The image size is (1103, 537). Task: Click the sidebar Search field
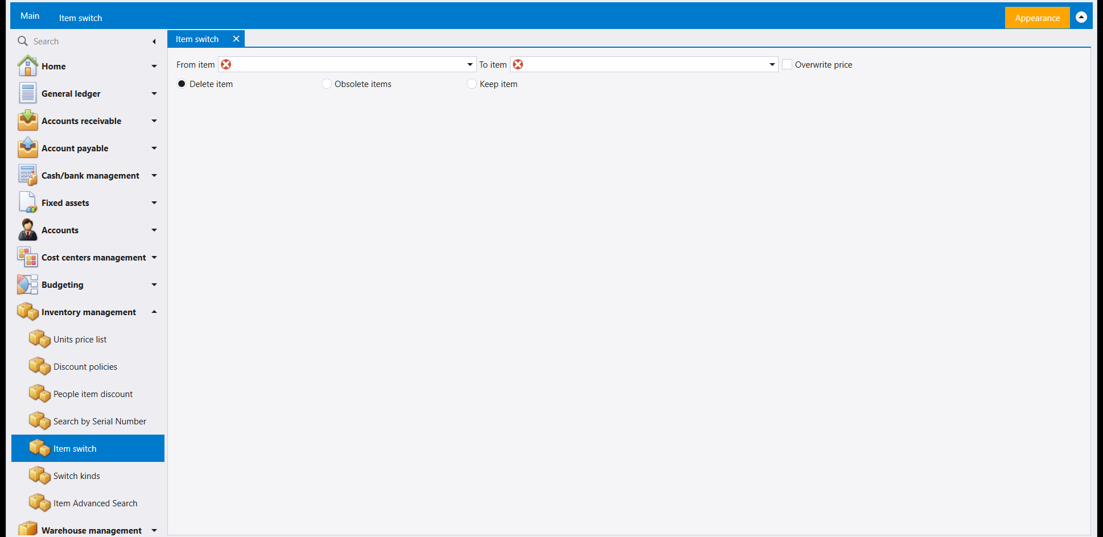coord(88,41)
